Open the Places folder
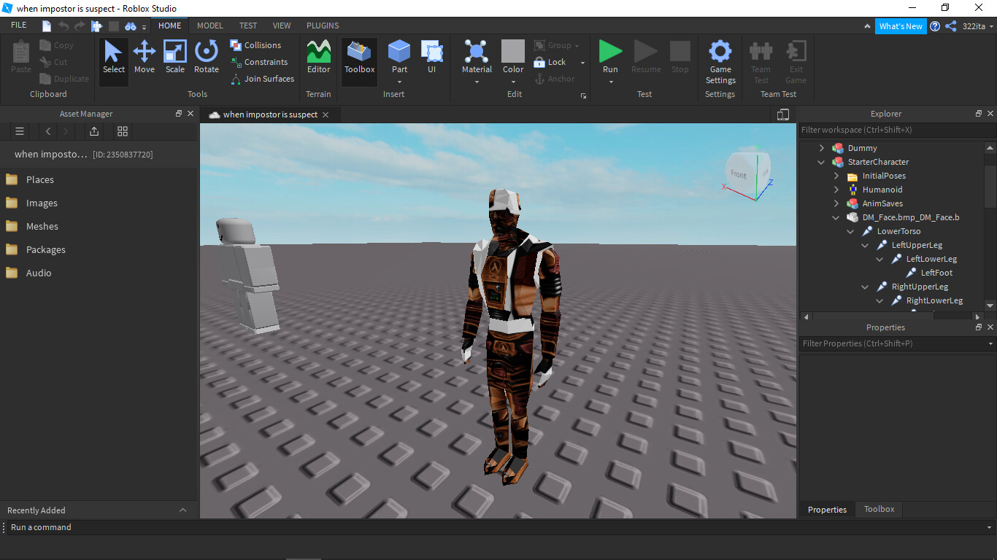 (x=40, y=179)
